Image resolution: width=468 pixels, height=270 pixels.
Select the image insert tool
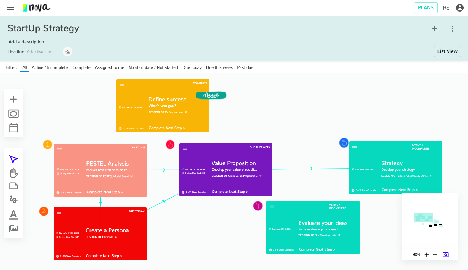[x=13, y=229]
